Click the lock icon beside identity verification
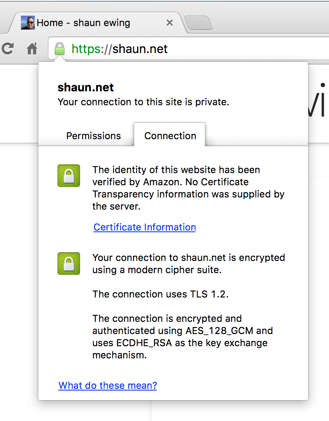Image resolution: width=329 pixels, height=421 pixels. click(69, 176)
